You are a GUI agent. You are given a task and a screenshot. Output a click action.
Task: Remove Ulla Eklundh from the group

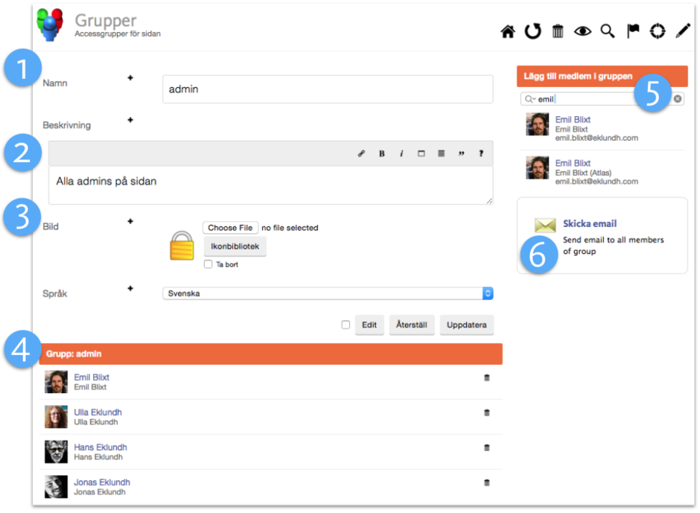coord(487,412)
